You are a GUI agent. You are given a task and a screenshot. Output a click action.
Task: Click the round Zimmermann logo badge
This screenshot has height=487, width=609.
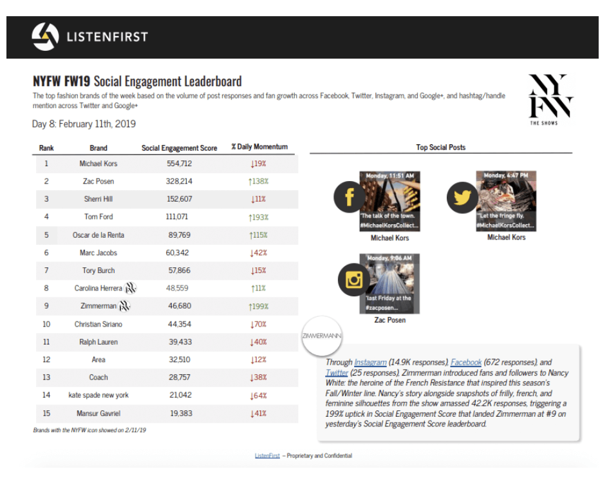pos(322,336)
